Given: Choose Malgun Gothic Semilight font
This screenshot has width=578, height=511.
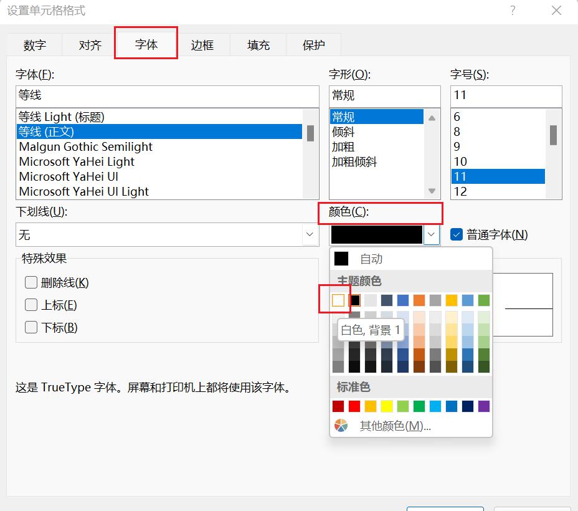Looking at the screenshot, I should [x=159, y=146].
